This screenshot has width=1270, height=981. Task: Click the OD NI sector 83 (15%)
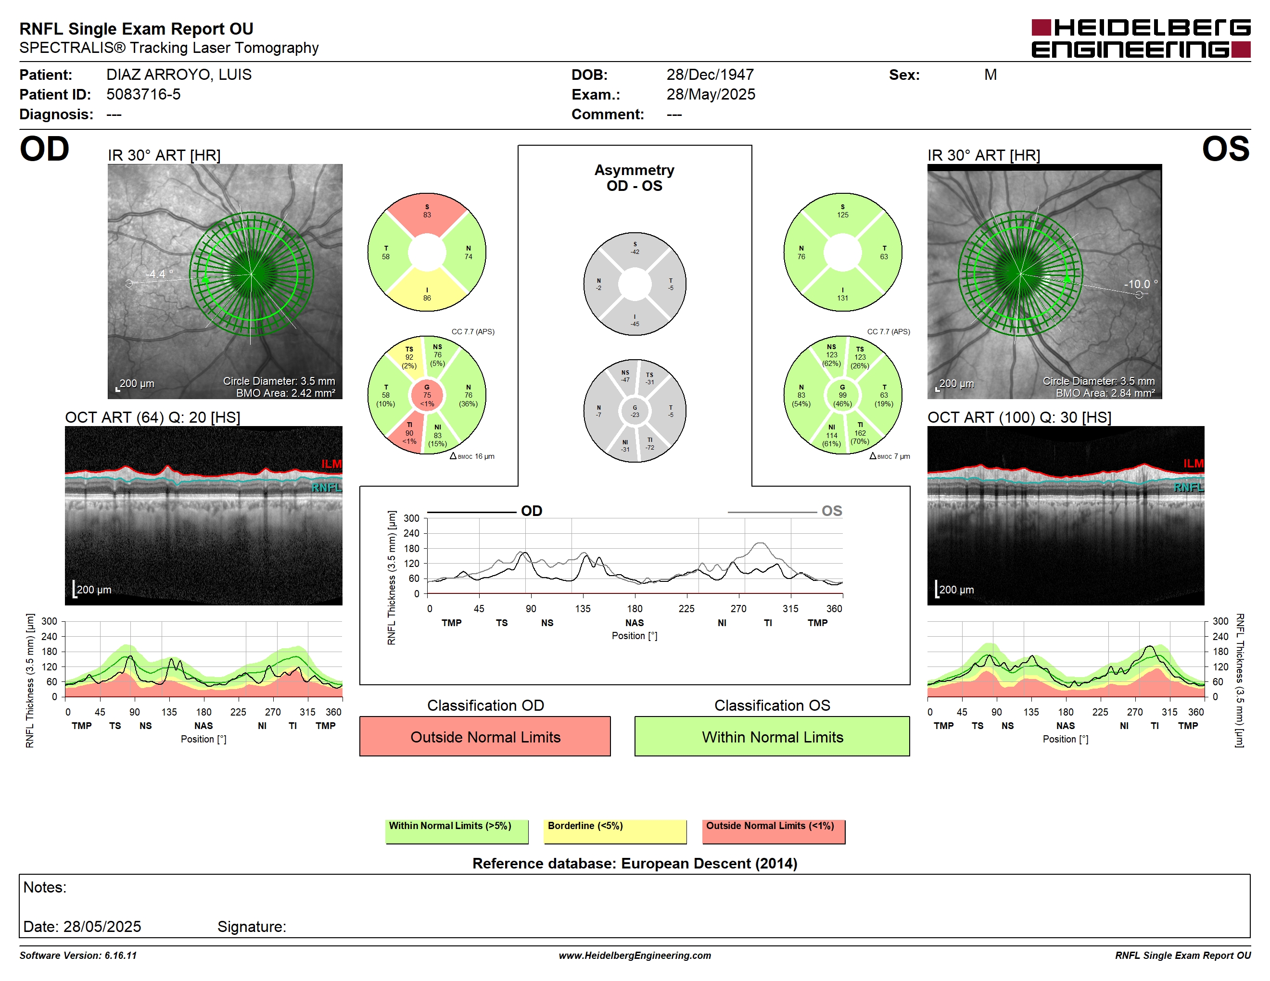[437, 436]
